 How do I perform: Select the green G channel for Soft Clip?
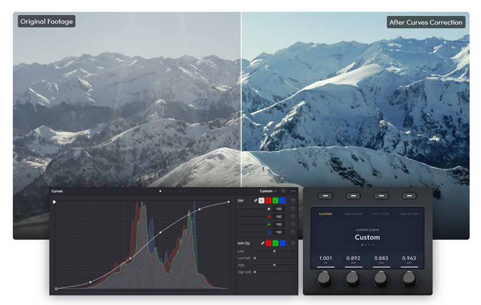click(x=275, y=243)
